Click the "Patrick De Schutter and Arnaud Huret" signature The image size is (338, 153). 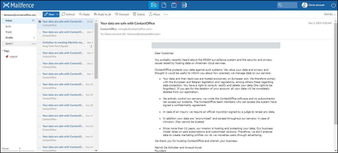[178, 148]
